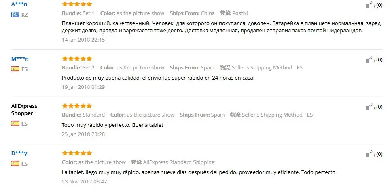Click star rating on M***n's review
The image size is (392, 191).
[77, 59]
